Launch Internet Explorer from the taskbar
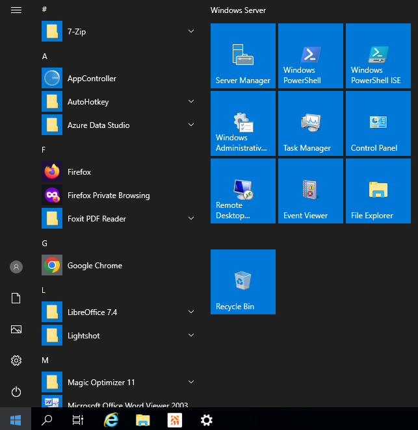The width and height of the screenshot is (418, 430). point(111,420)
